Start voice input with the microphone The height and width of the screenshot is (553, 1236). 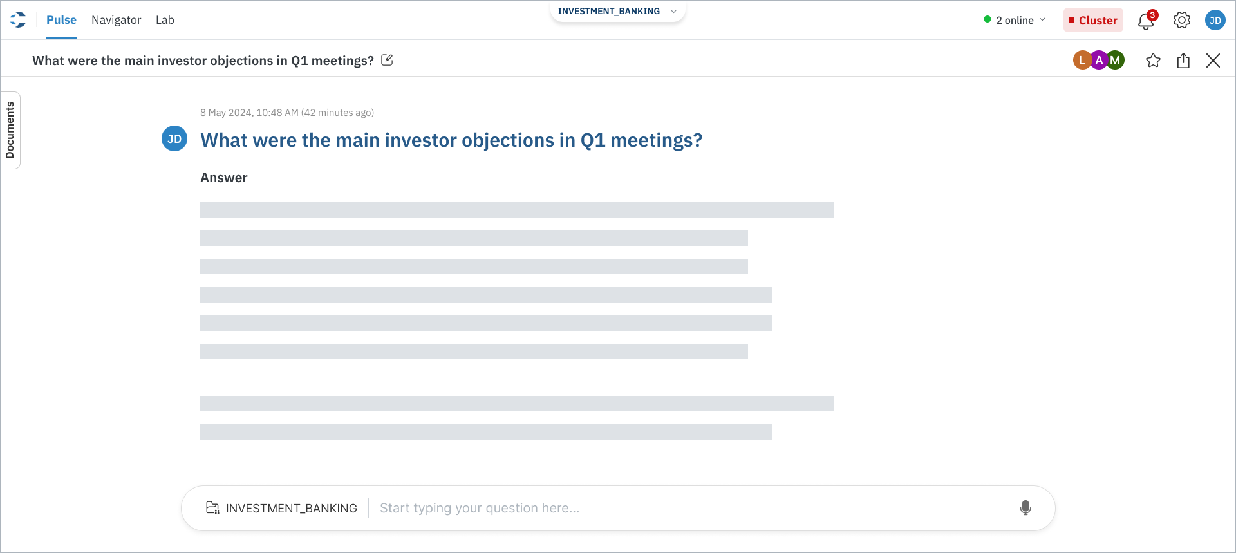click(1025, 508)
